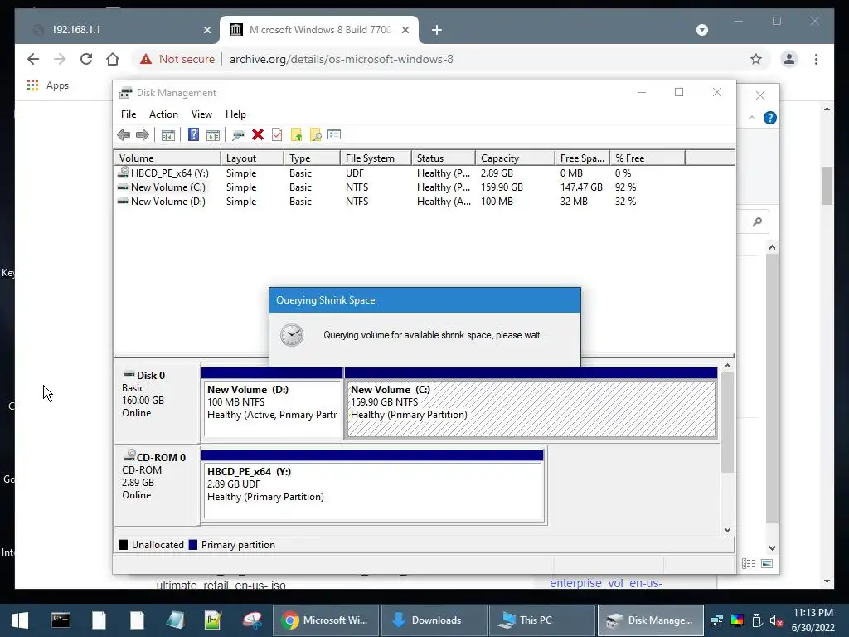Click the list view icon at page bottom-right

pyautogui.click(x=749, y=564)
